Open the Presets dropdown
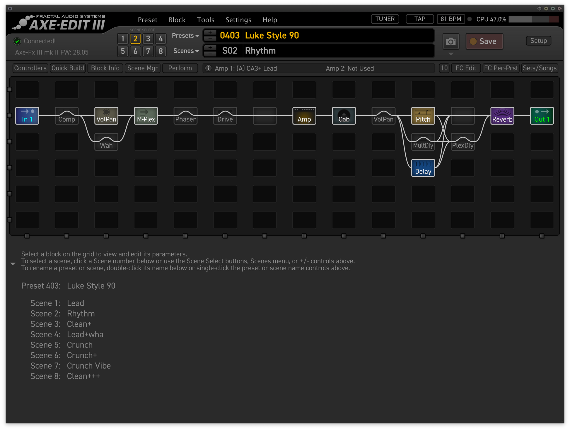Viewport: 570px width, 430px height. 185,36
